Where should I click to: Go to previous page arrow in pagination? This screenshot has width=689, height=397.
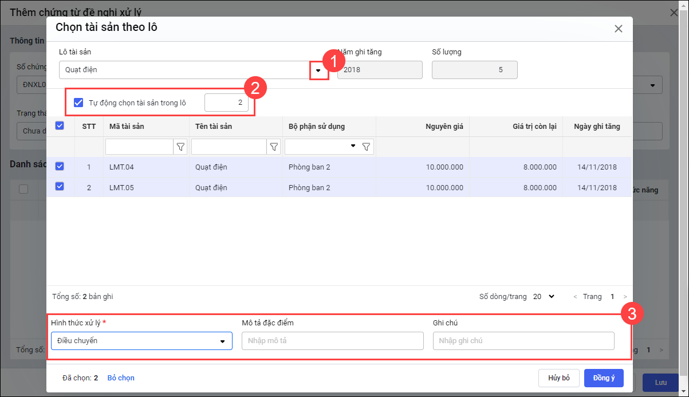pyautogui.click(x=575, y=297)
